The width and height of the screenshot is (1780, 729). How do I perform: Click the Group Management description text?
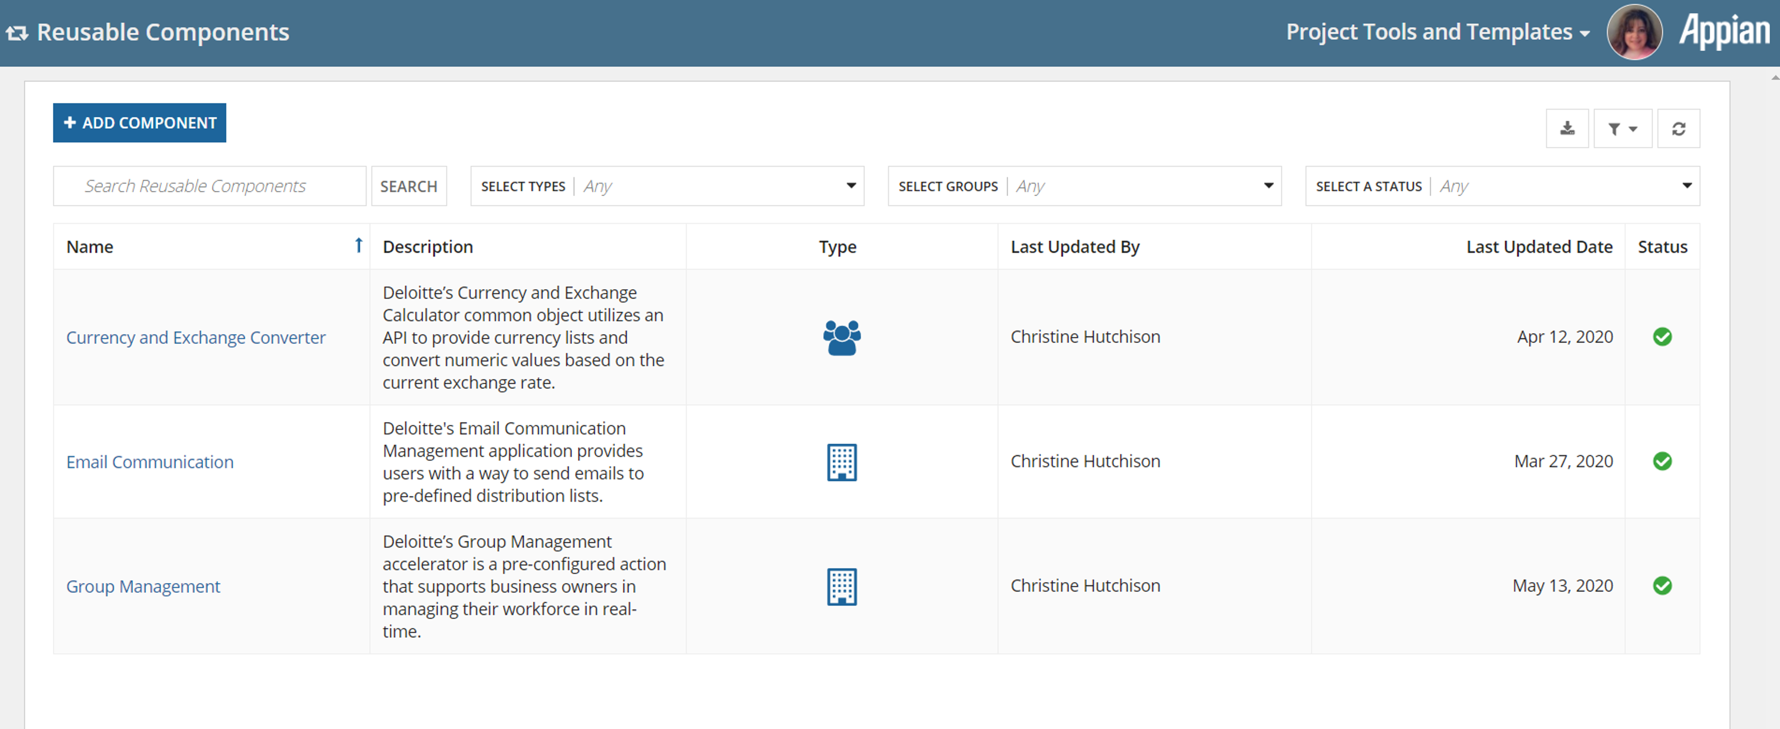(x=524, y=586)
